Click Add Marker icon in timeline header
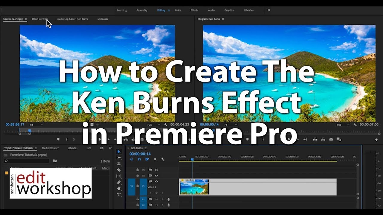This screenshot has width=383, height=215. click(155, 159)
